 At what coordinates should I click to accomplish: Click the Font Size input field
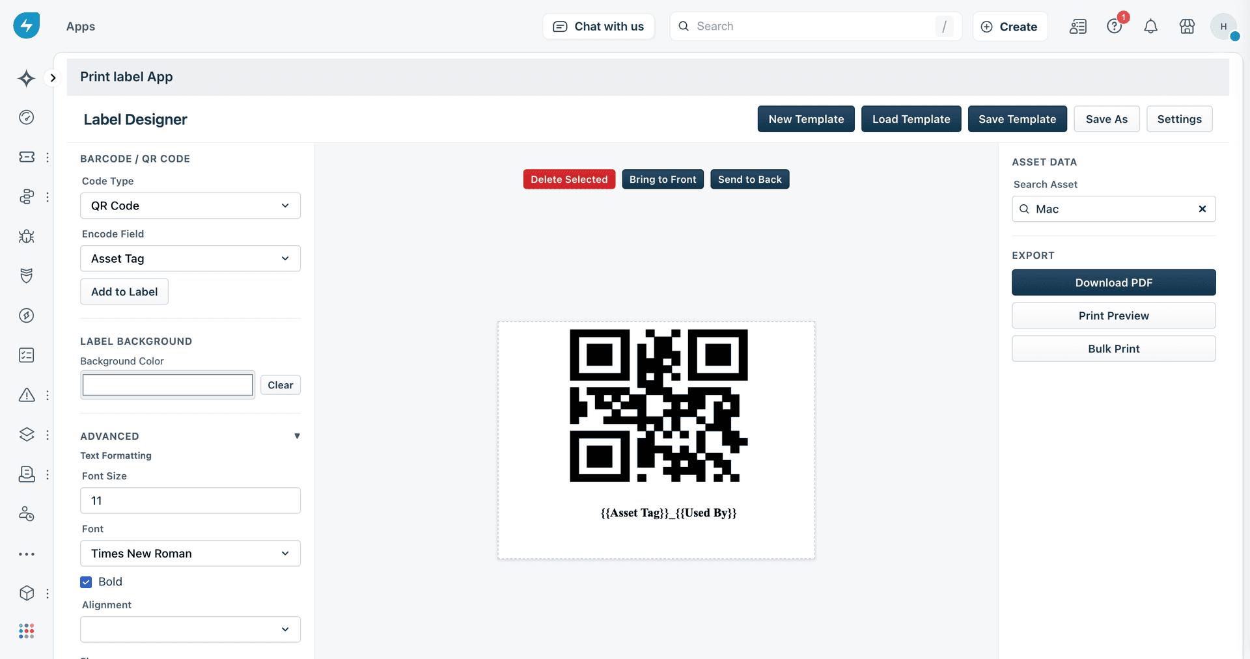(190, 501)
